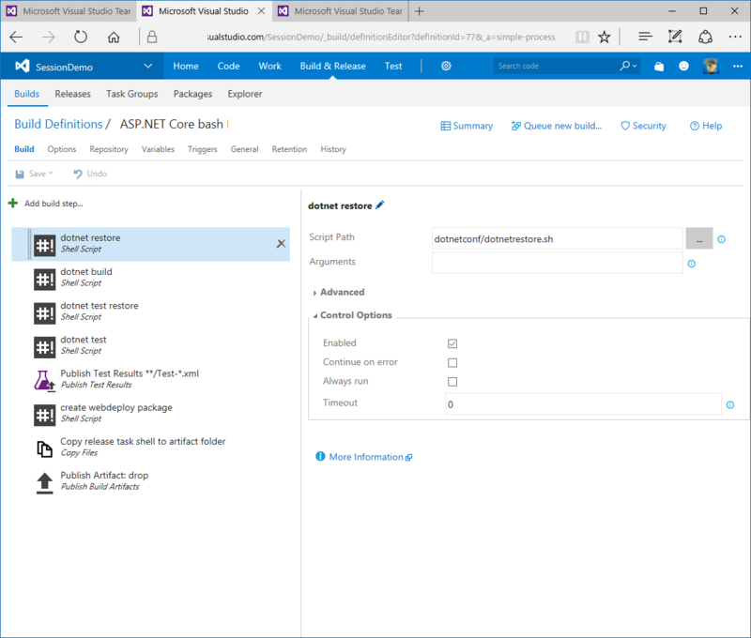Edit step name with pencil icon

point(380,205)
